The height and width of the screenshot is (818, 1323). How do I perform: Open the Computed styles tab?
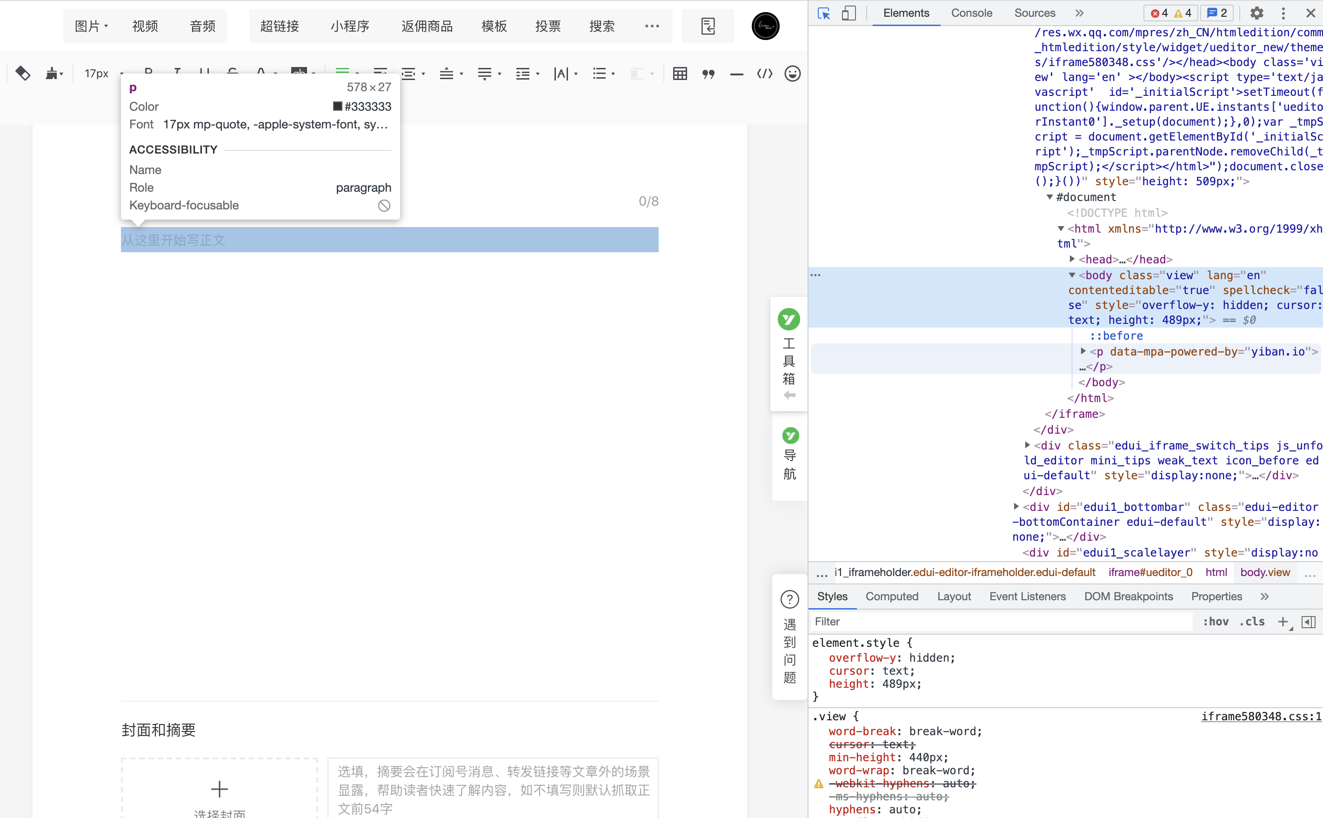[891, 596]
